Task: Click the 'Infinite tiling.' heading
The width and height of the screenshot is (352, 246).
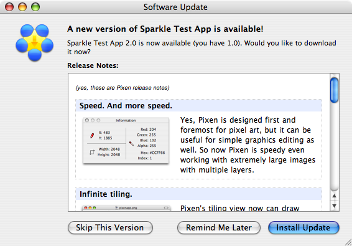Action: click(106, 194)
